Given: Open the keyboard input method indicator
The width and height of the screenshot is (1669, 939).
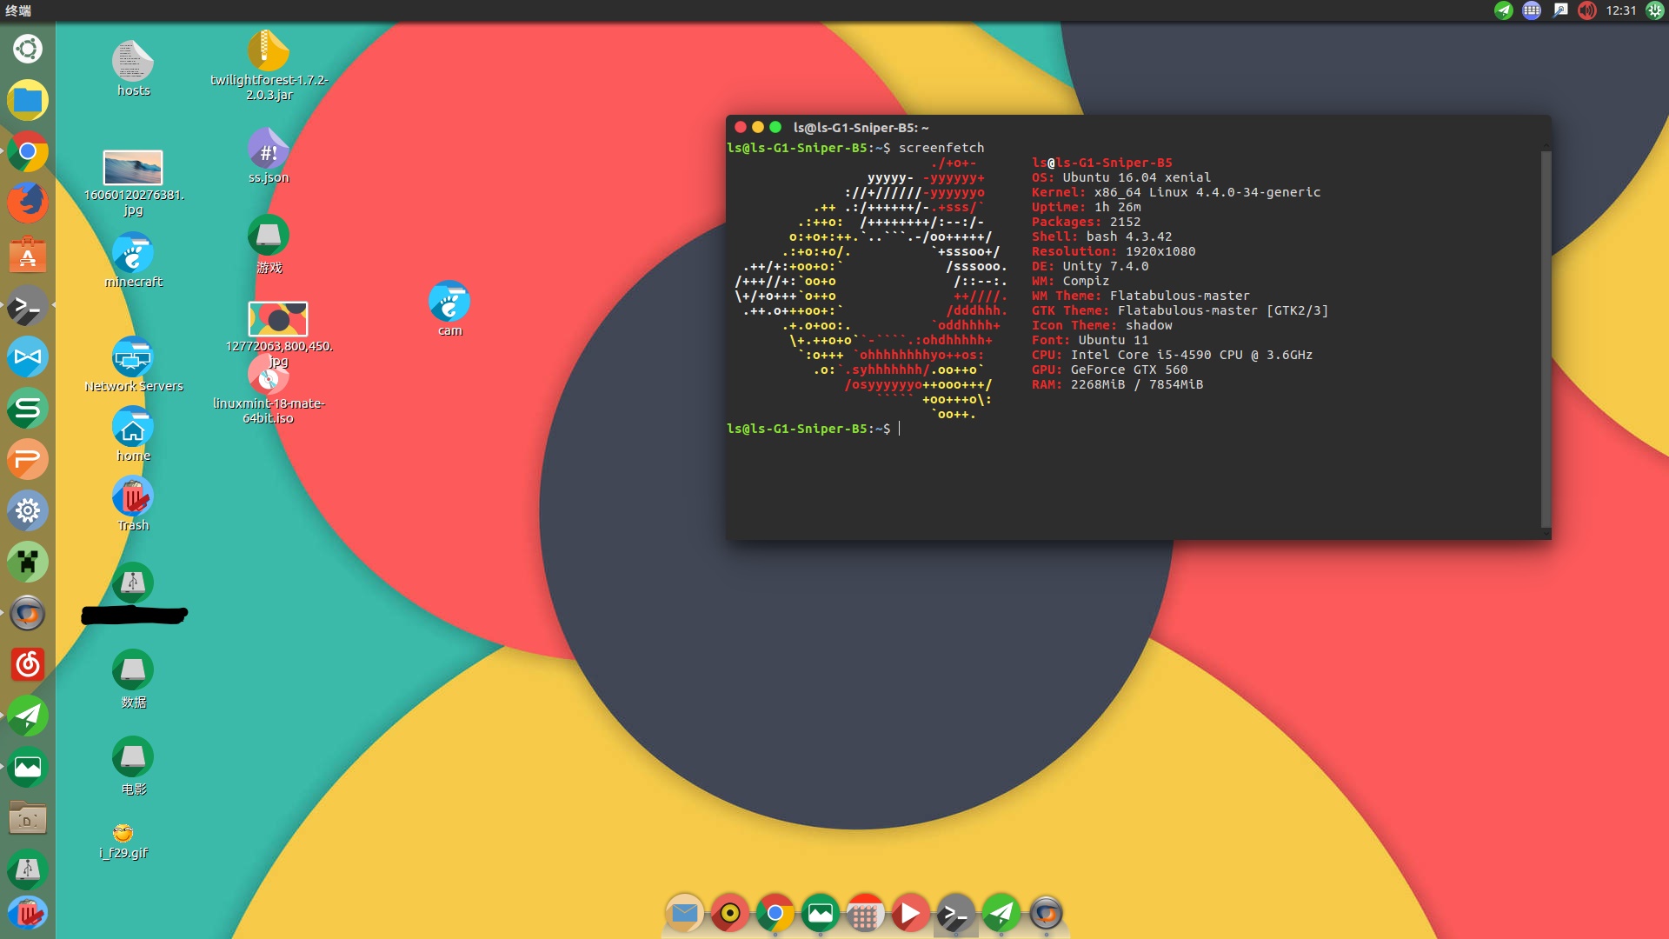Looking at the screenshot, I should [x=1532, y=10].
